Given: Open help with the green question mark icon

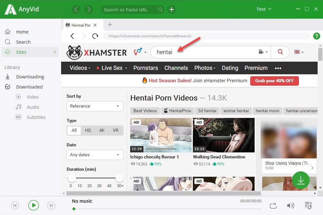Looking at the screenshot, I should click(316, 36).
